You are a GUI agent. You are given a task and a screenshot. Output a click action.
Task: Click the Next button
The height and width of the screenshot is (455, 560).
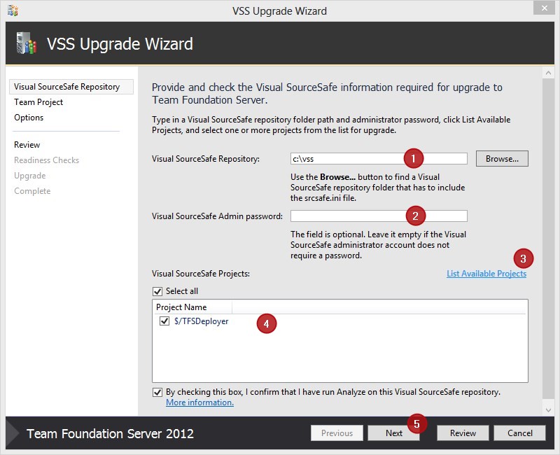[x=394, y=433]
